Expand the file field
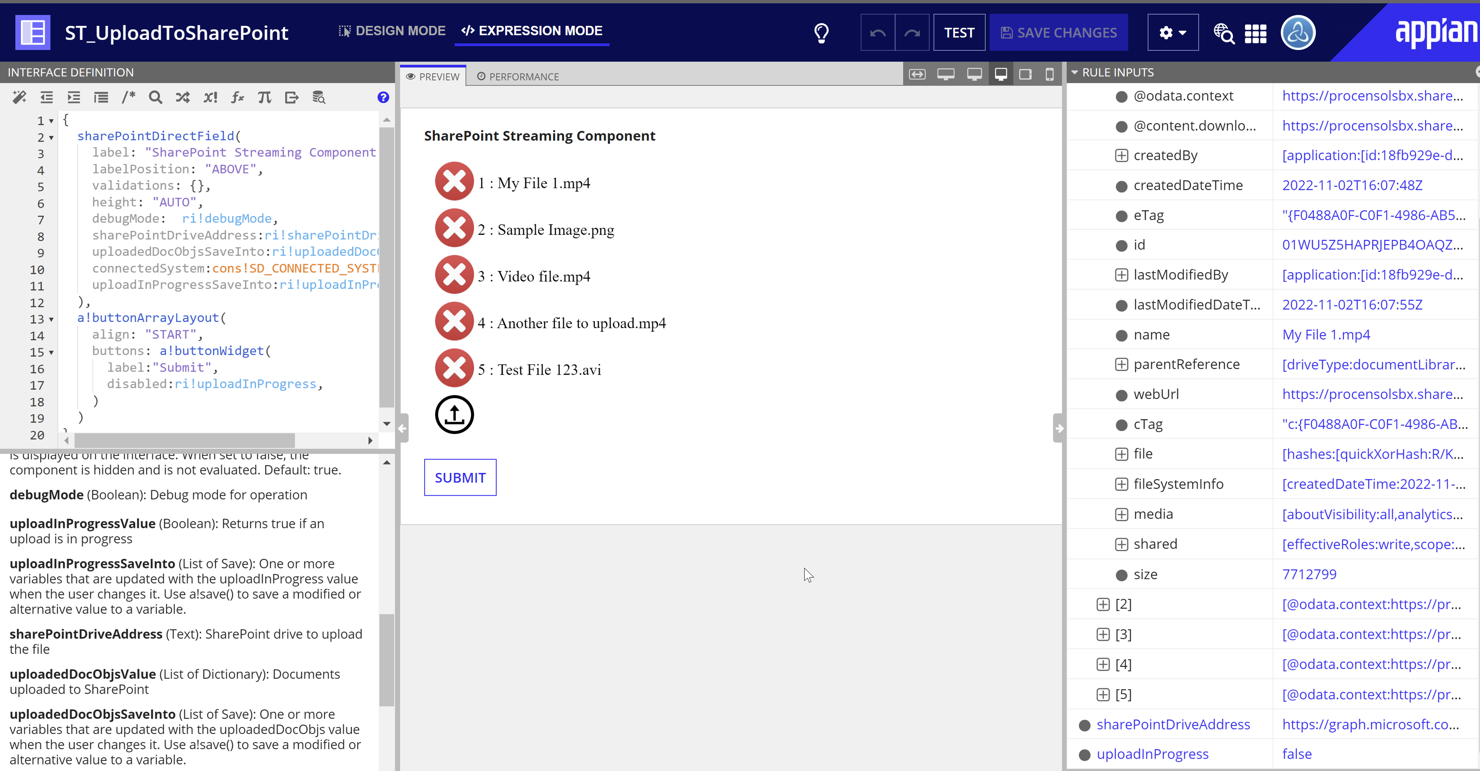Image resolution: width=1480 pixels, height=771 pixels. pyautogui.click(x=1121, y=454)
